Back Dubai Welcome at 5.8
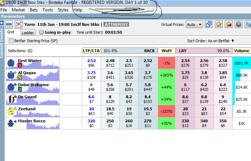 [148, 87]
